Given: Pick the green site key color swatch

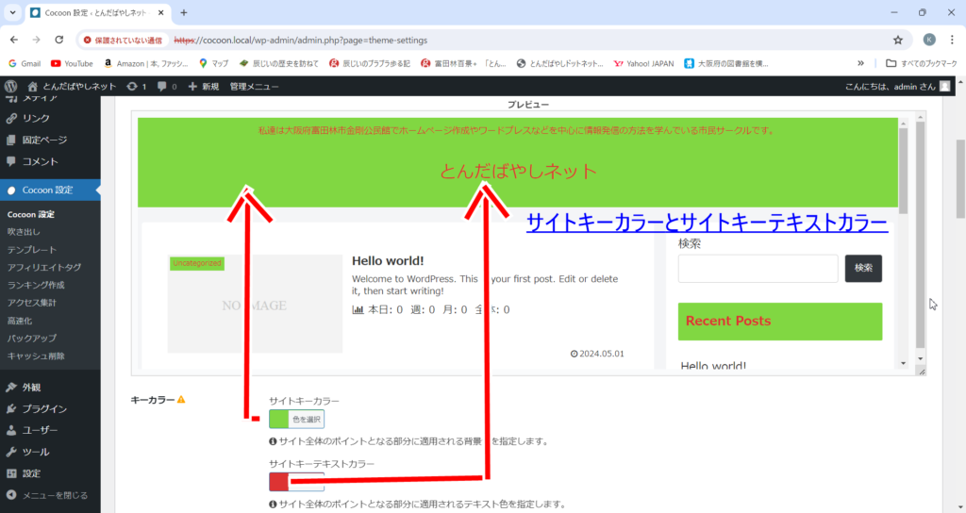Looking at the screenshot, I should (279, 419).
